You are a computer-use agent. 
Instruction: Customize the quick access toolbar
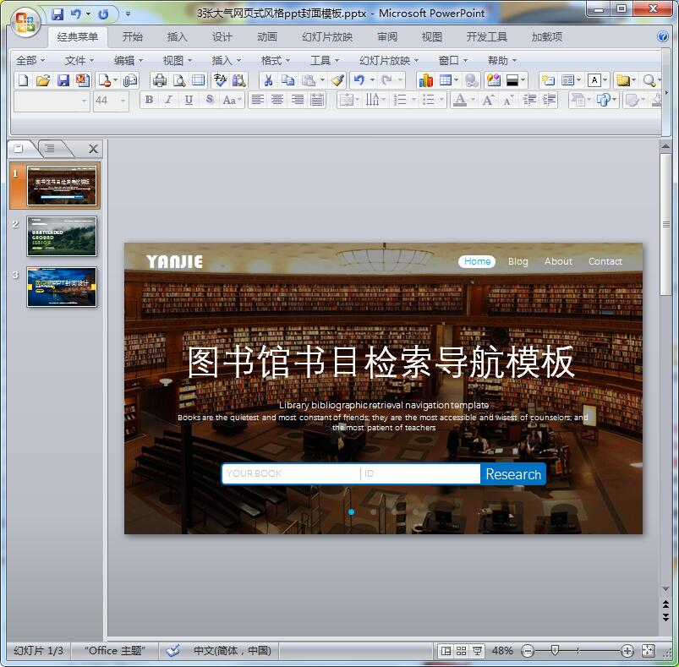(x=128, y=14)
